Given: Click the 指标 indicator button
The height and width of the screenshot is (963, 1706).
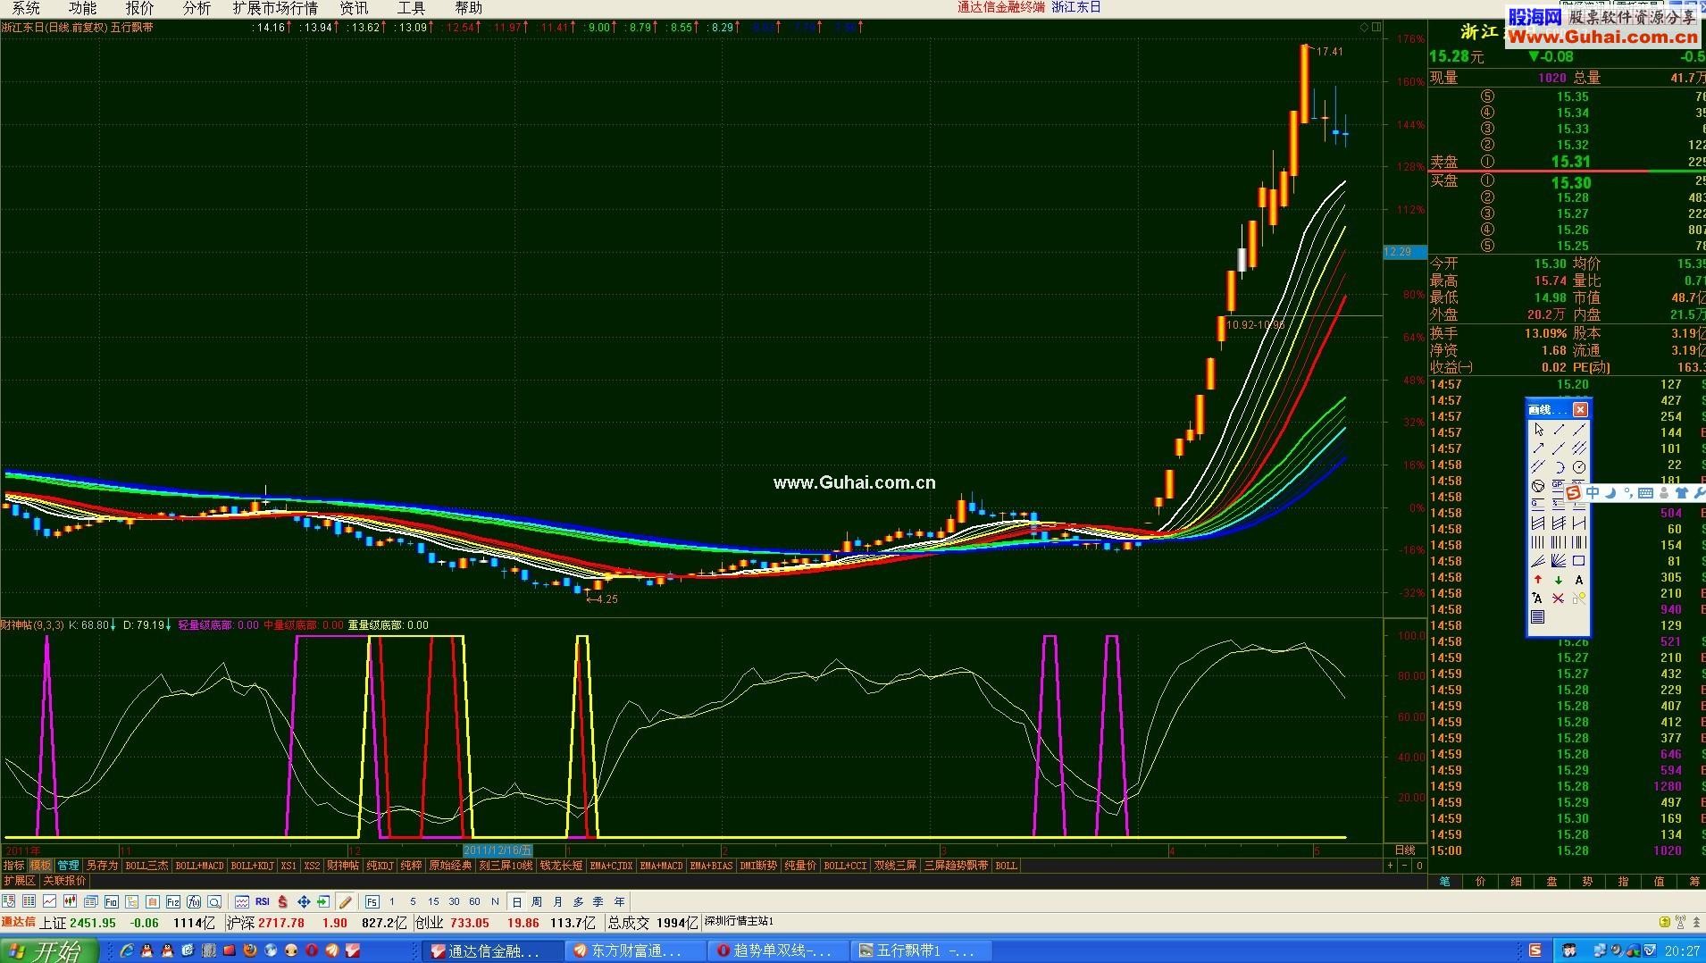Looking at the screenshot, I should click(x=13, y=866).
